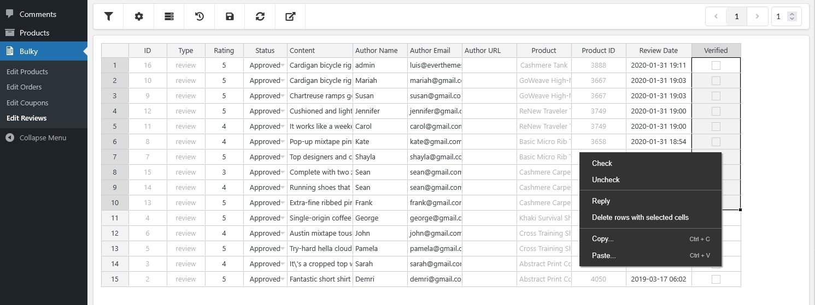Open Status dropdown arrow in row 8
This screenshot has height=305, width=815.
(x=283, y=172)
